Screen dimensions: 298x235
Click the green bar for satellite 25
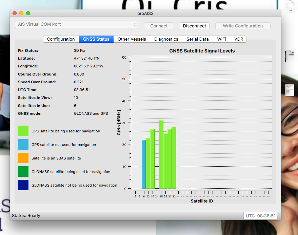click(x=161, y=154)
